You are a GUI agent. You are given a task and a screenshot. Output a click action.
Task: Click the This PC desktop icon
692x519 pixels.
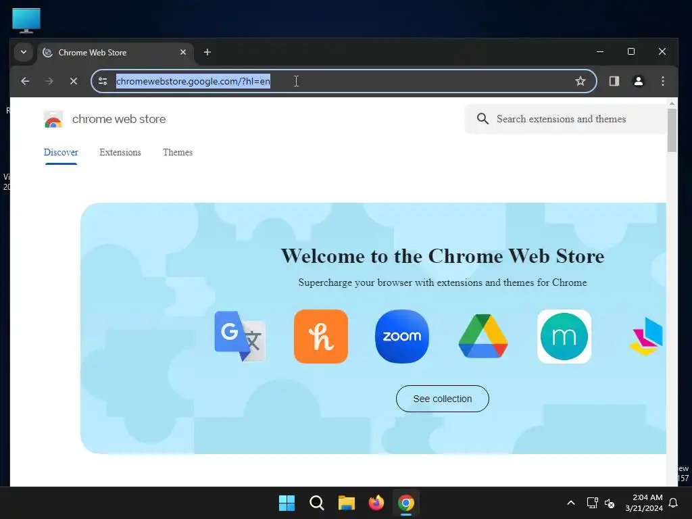[x=26, y=20]
